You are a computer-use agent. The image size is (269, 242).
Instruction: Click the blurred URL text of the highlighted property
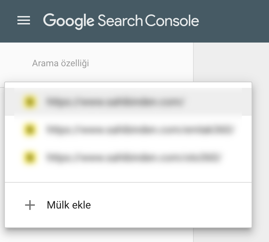115,102
